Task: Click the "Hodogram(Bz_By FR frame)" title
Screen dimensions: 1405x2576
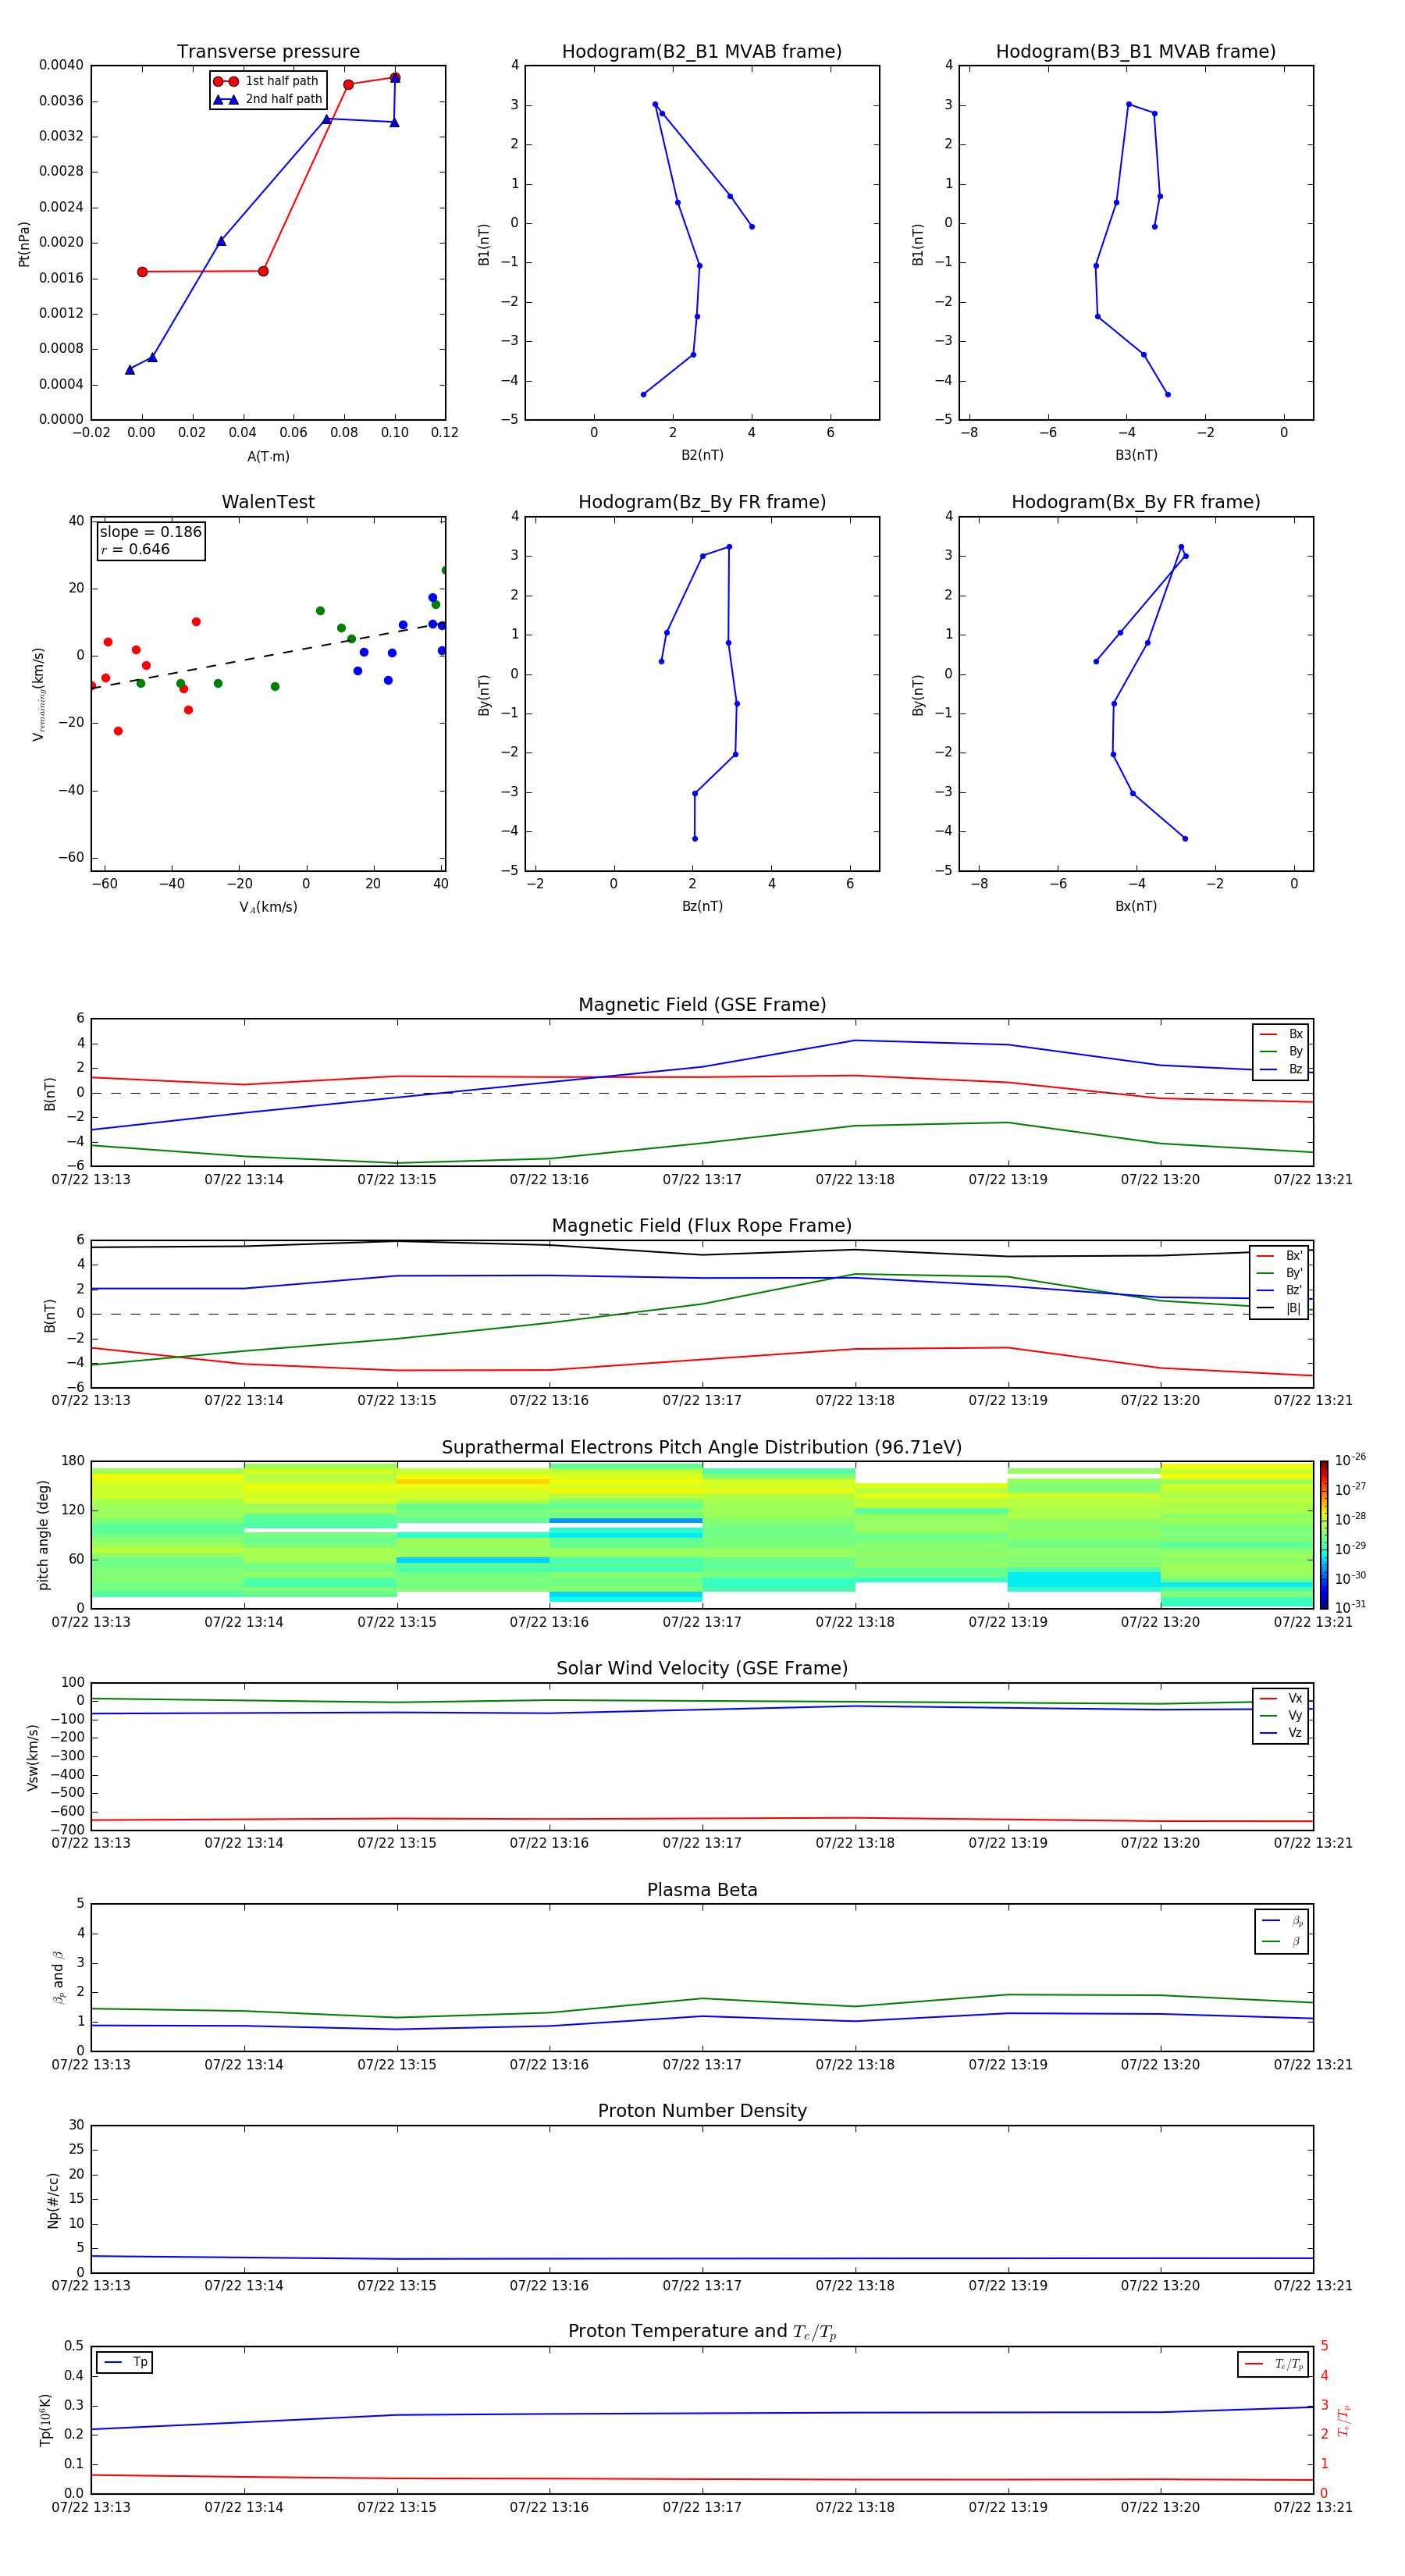Action: click(x=702, y=502)
